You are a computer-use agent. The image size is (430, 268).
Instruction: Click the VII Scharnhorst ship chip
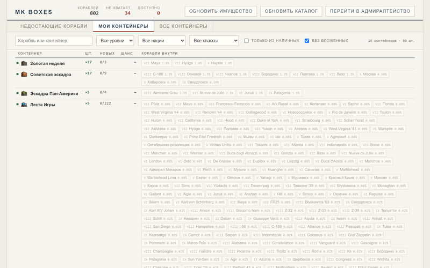click(x=356, y=120)
